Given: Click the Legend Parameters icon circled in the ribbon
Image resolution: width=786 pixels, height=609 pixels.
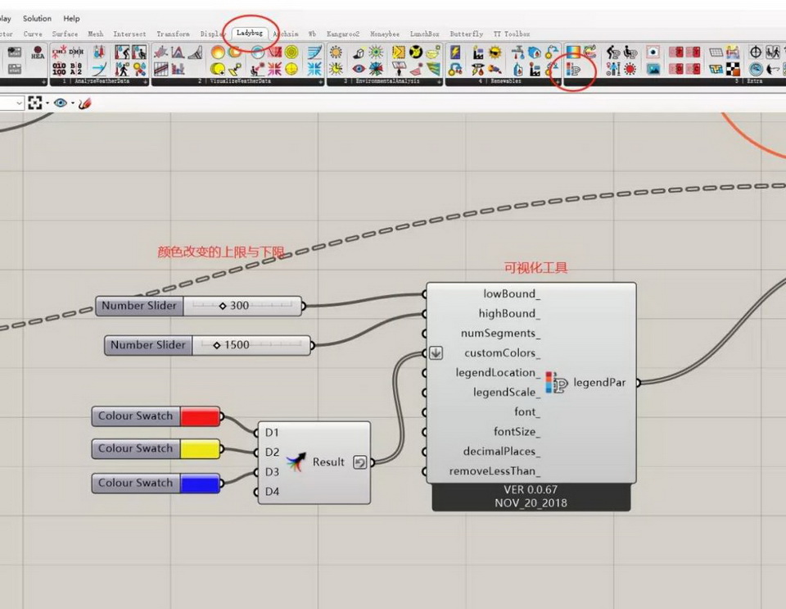Looking at the screenshot, I should 573,70.
